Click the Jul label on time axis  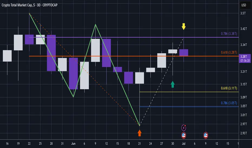pyautogui.click(x=184, y=143)
